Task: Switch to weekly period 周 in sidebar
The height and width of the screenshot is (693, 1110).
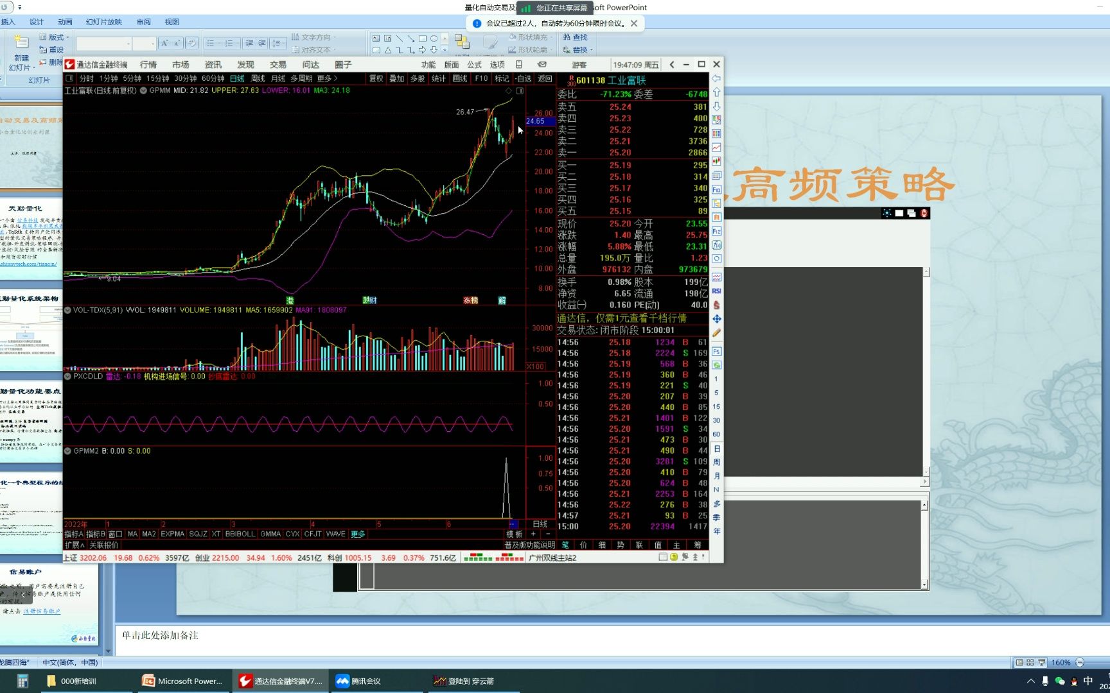Action: [x=716, y=462]
